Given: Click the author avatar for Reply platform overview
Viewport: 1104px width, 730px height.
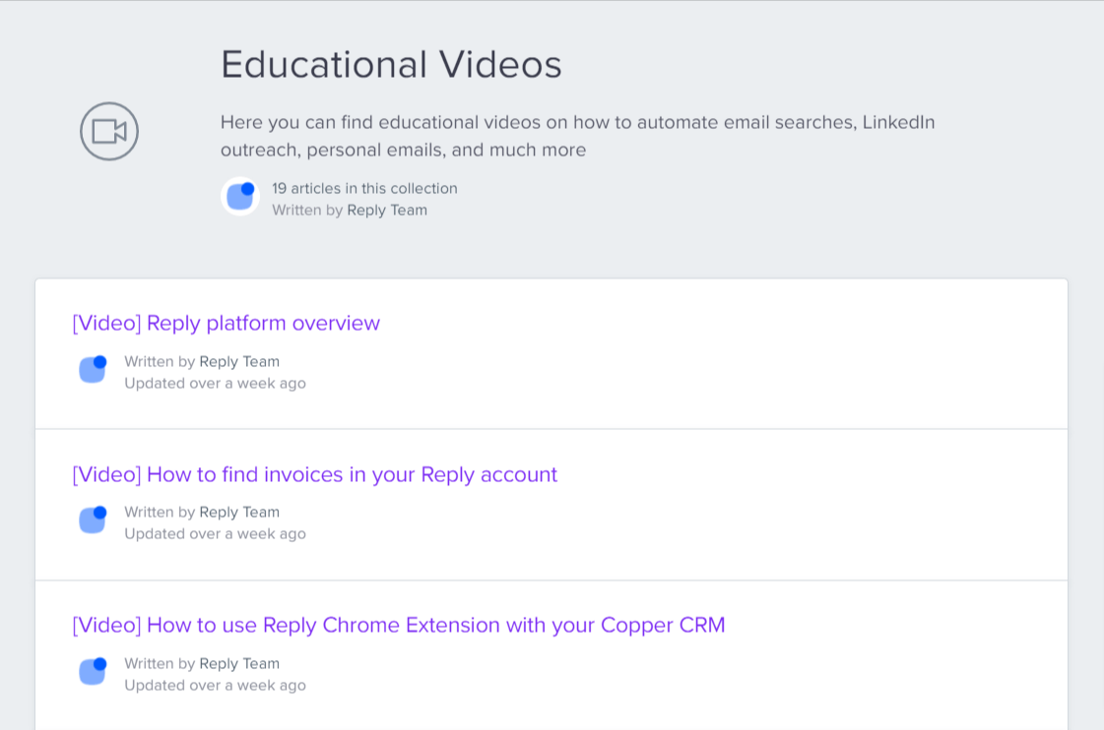Looking at the screenshot, I should click(93, 370).
